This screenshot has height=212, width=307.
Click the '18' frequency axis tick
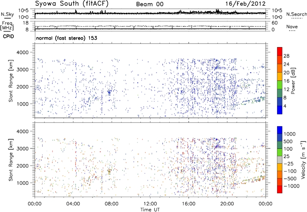click(26, 23)
